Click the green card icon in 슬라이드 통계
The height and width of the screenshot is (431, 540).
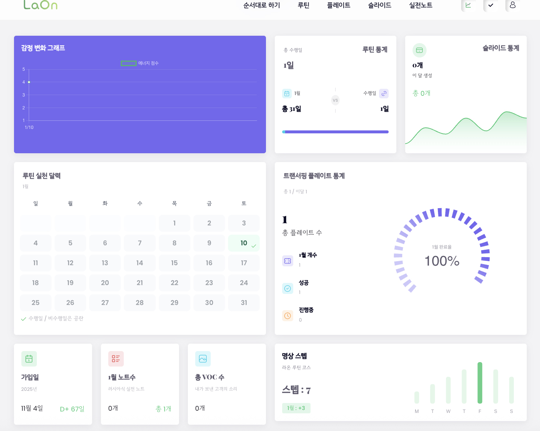point(419,50)
